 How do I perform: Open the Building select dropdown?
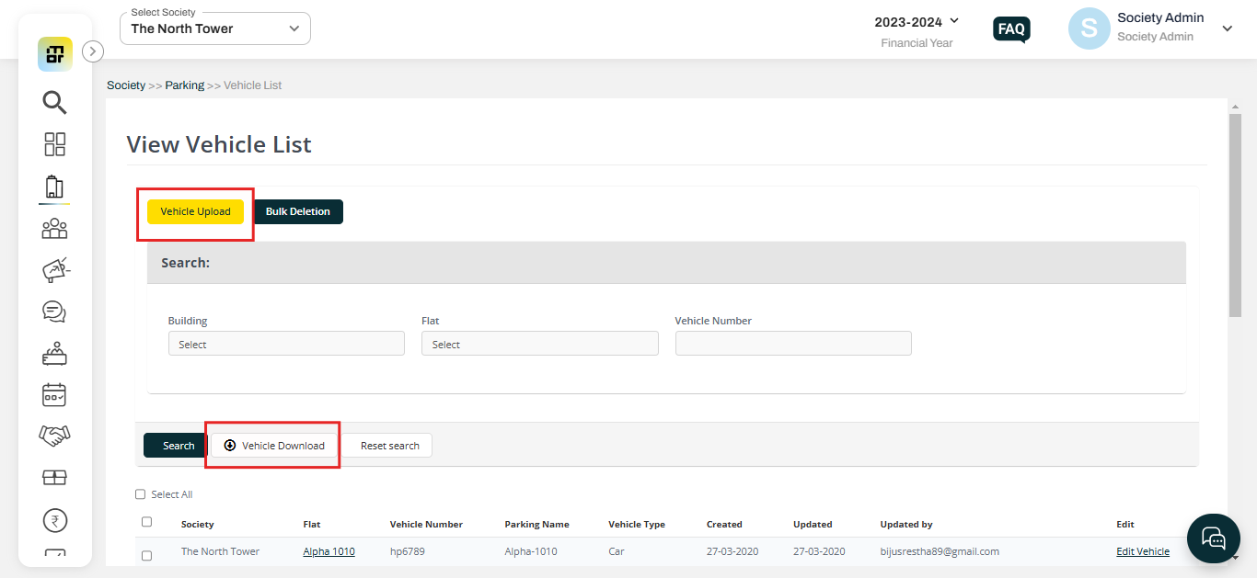285,343
